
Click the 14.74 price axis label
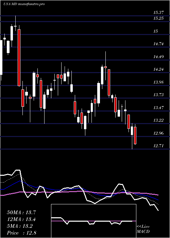pos(158,44)
